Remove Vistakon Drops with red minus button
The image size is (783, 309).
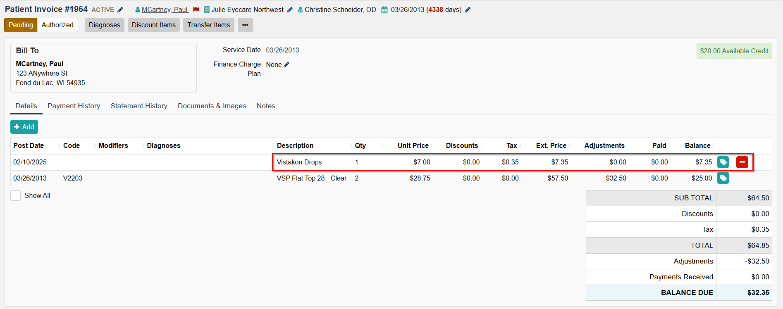coord(742,162)
